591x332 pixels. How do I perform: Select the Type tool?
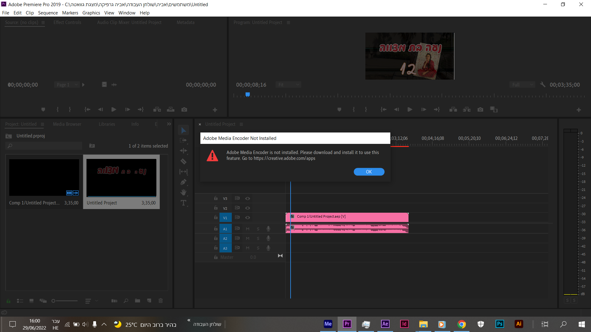tap(183, 203)
